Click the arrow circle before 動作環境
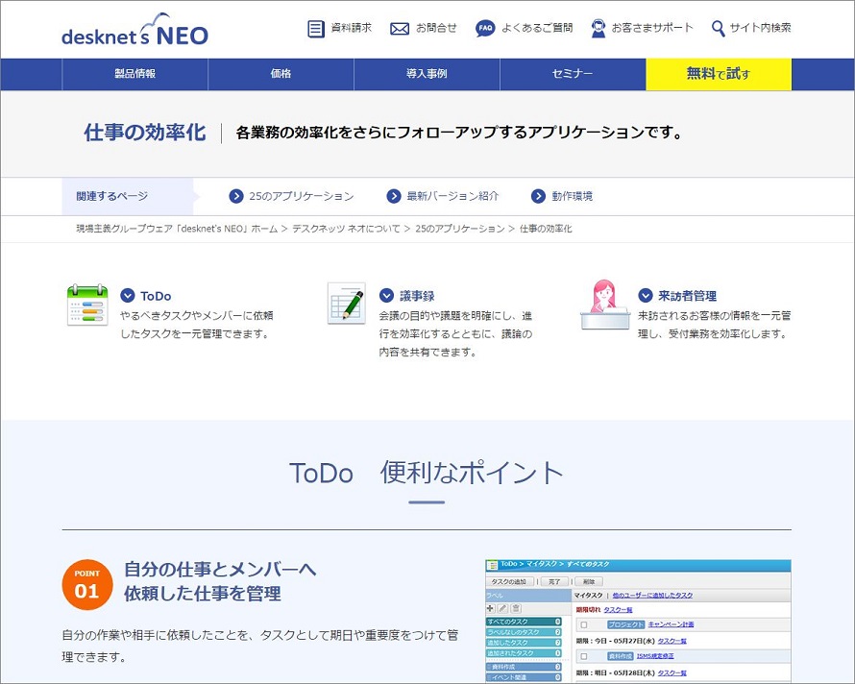 pos(538,196)
